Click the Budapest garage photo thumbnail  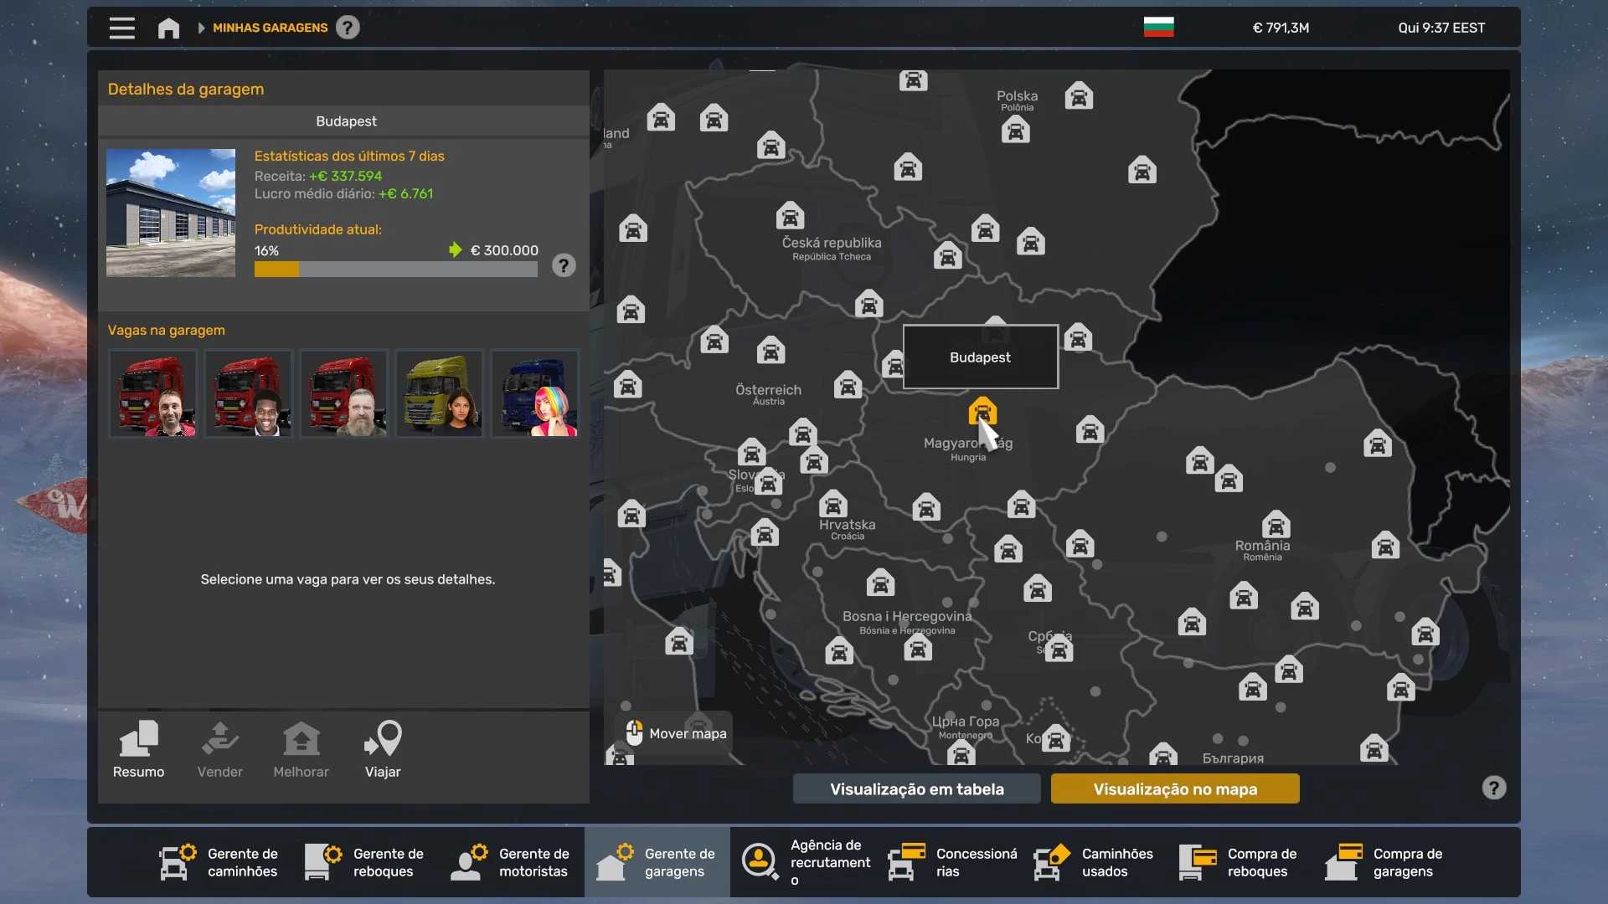pyautogui.click(x=171, y=213)
